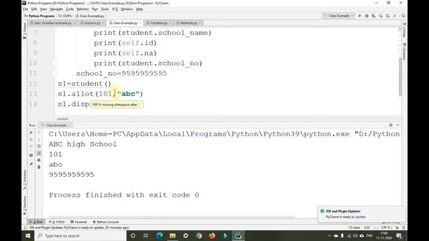Screen dimensions: 429x241
Task: Toggle scroll to end in Run console
Action: (39, 153)
